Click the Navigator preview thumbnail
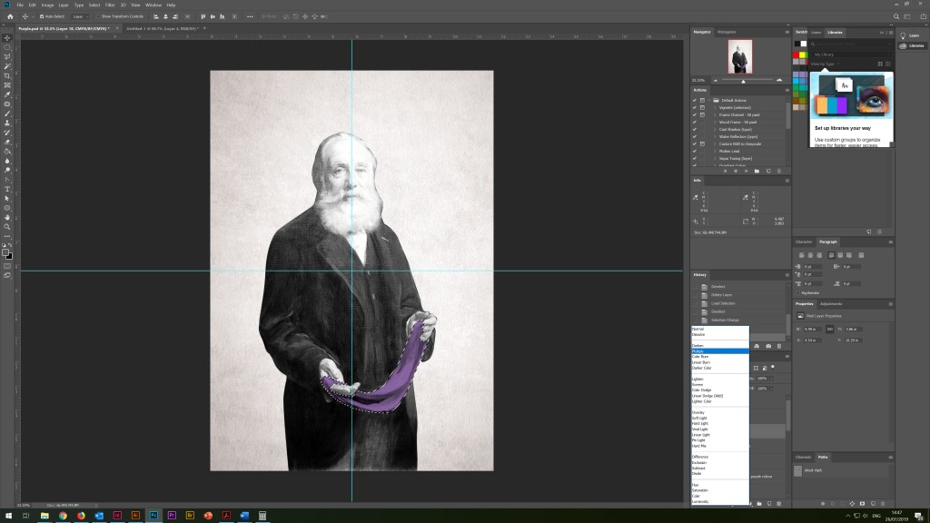This screenshot has width=930, height=523. [739, 57]
